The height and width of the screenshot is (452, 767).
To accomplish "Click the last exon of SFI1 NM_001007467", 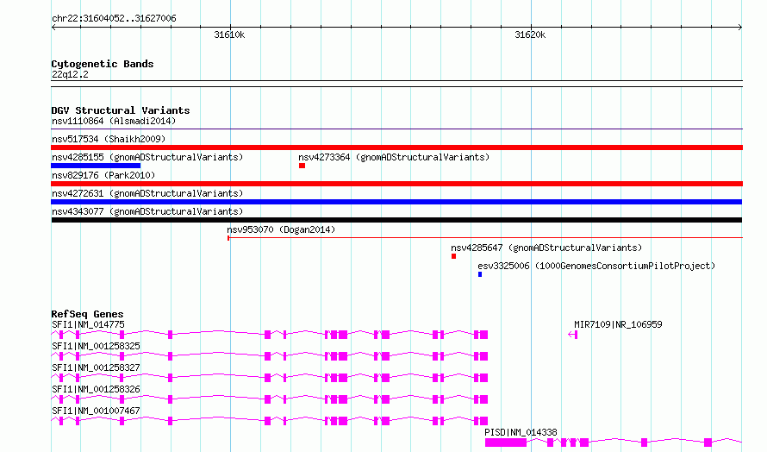I will [483, 421].
